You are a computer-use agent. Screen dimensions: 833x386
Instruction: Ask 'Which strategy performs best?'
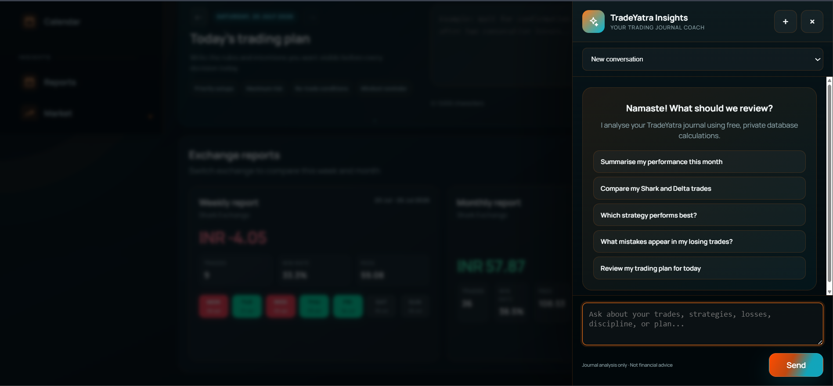click(x=699, y=215)
